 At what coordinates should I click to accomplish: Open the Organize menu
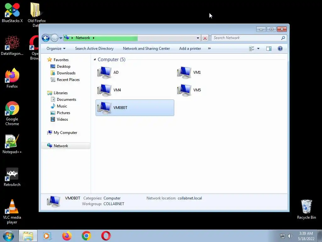(x=56, y=49)
